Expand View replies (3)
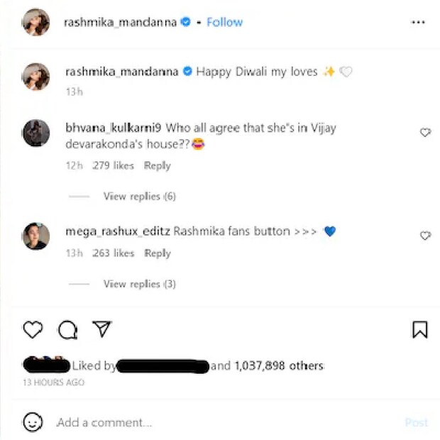The width and height of the screenshot is (440, 440). pyautogui.click(x=139, y=284)
